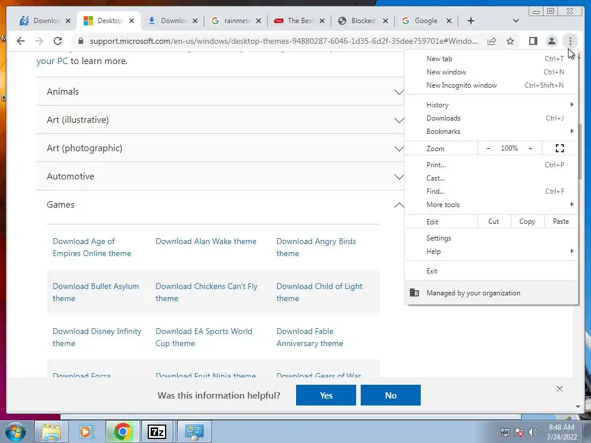The image size is (591, 443).
Task: Click the browser back arrow
Action: coord(21,41)
